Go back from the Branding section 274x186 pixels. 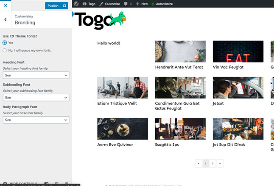coord(6,20)
